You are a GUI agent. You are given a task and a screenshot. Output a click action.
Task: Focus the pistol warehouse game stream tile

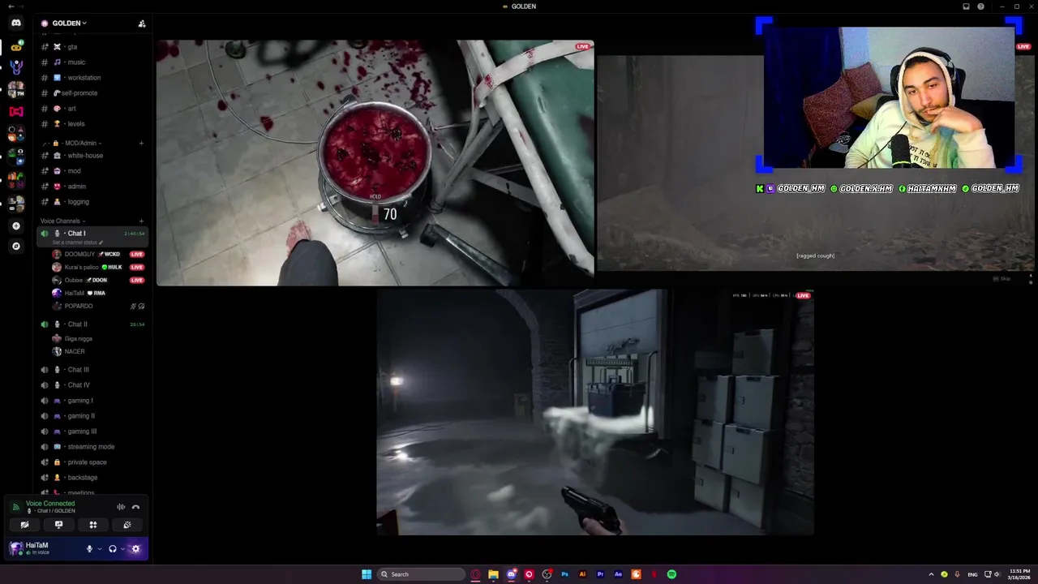pos(595,413)
